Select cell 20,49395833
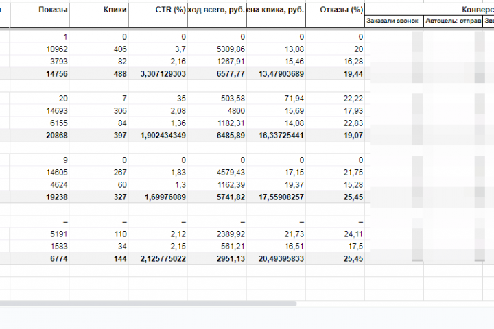The height and width of the screenshot is (329, 494). click(x=276, y=259)
